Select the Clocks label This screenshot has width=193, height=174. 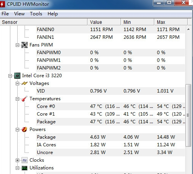coord(37,160)
